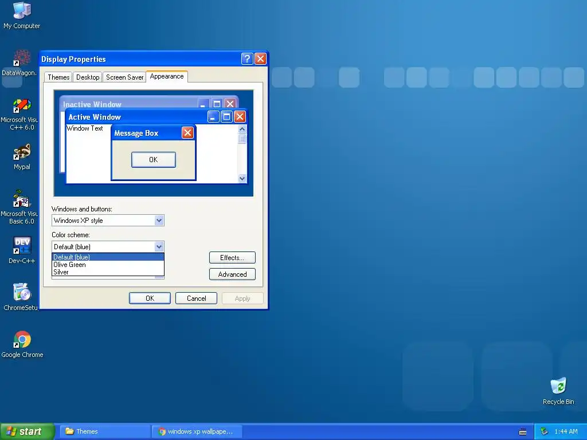Image resolution: width=587 pixels, height=440 pixels.
Task: Choose Olive Green color scheme
Action: coord(108,265)
